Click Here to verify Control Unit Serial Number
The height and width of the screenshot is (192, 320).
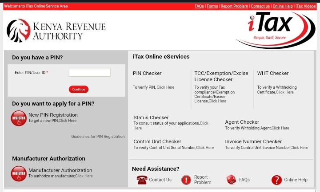point(205,148)
